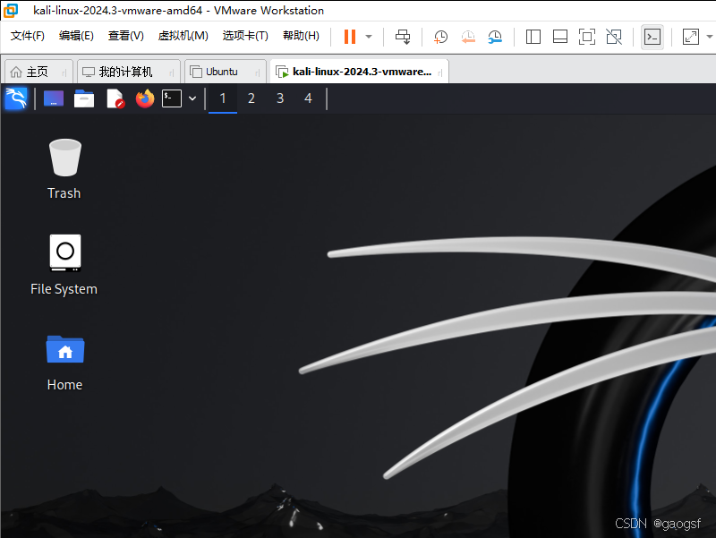This screenshot has width=716, height=538.
Task: Toggle the thumbnail bar view
Action: pos(560,37)
